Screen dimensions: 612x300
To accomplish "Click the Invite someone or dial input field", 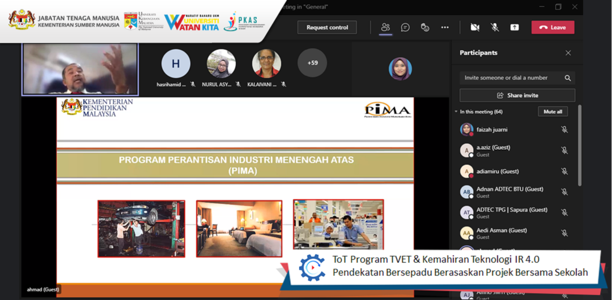I will (510, 78).
